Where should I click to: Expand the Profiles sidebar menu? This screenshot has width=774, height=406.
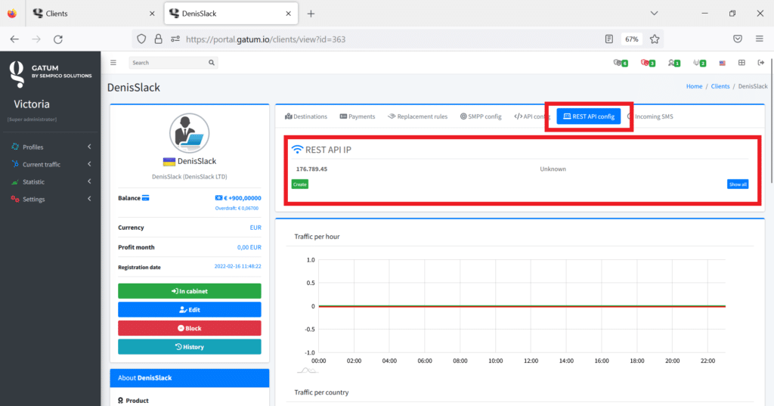[51, 147]
